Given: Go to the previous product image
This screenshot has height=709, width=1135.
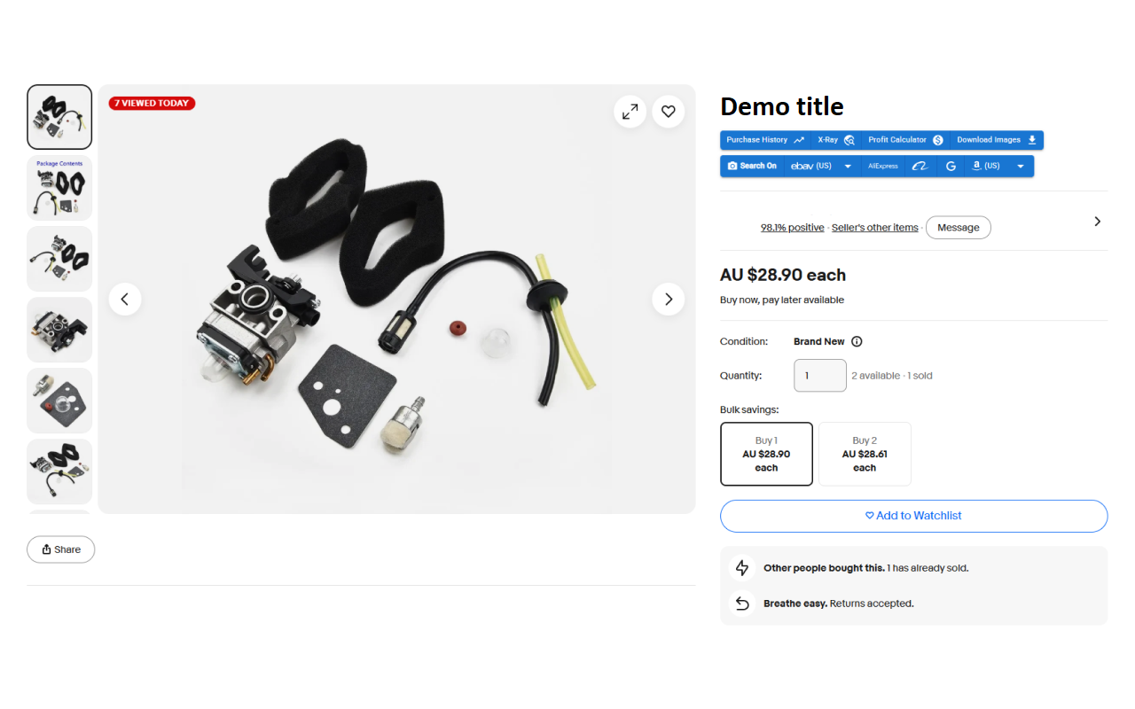Looking at the screenshot, I should [x=125, y=300].
